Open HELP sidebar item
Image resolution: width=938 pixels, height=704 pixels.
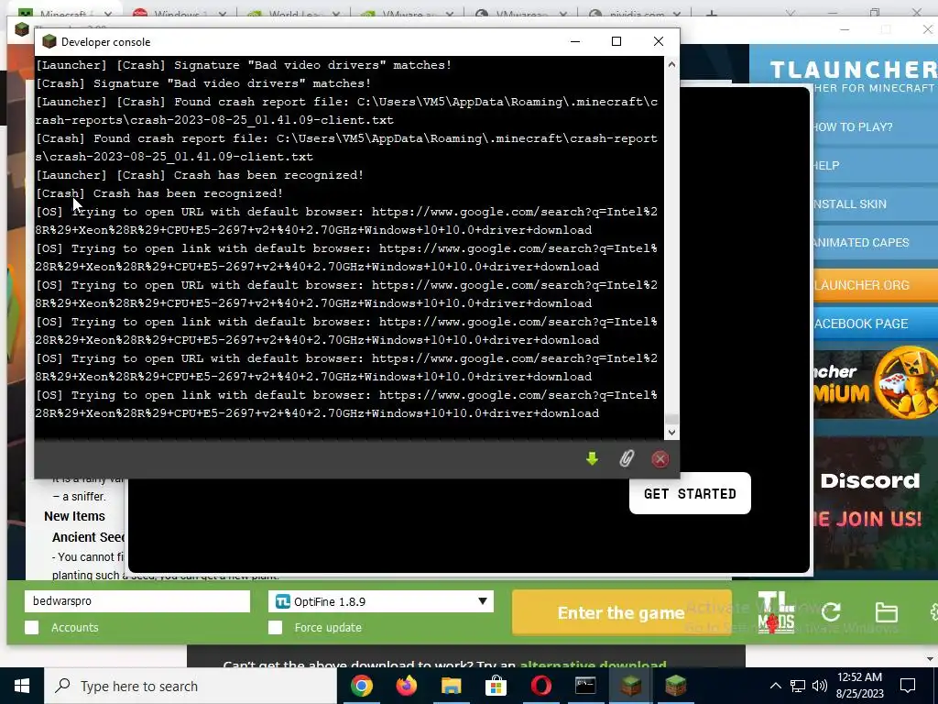[876, 165]
